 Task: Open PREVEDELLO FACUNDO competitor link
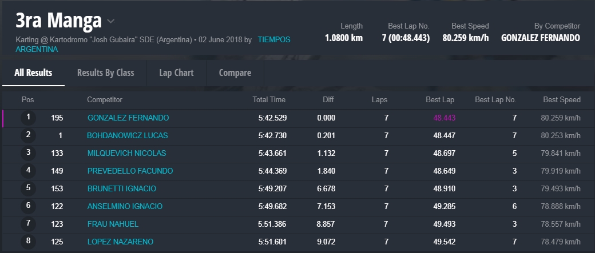click(130, 171)
